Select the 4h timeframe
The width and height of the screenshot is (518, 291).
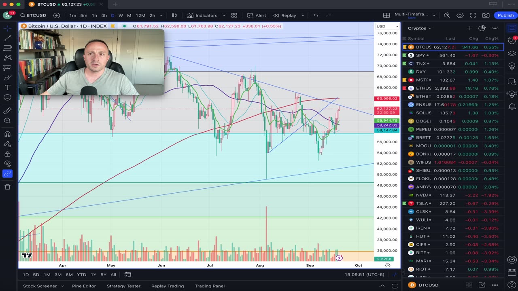coord(104,15)
